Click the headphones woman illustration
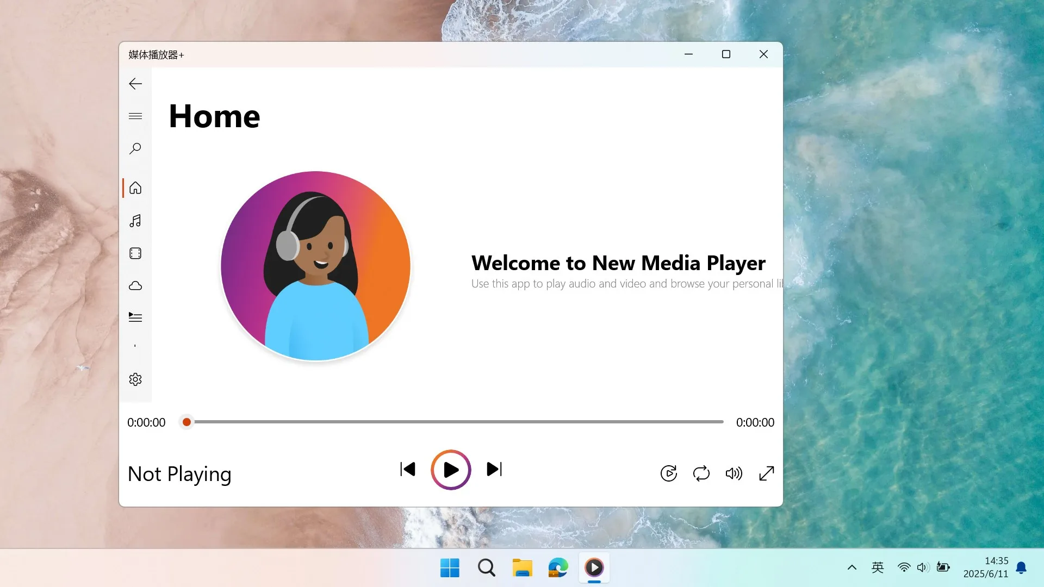Image resolution: width=1044 pixels, height=587 pixels. pyautogui.click(x=315, y=266)
